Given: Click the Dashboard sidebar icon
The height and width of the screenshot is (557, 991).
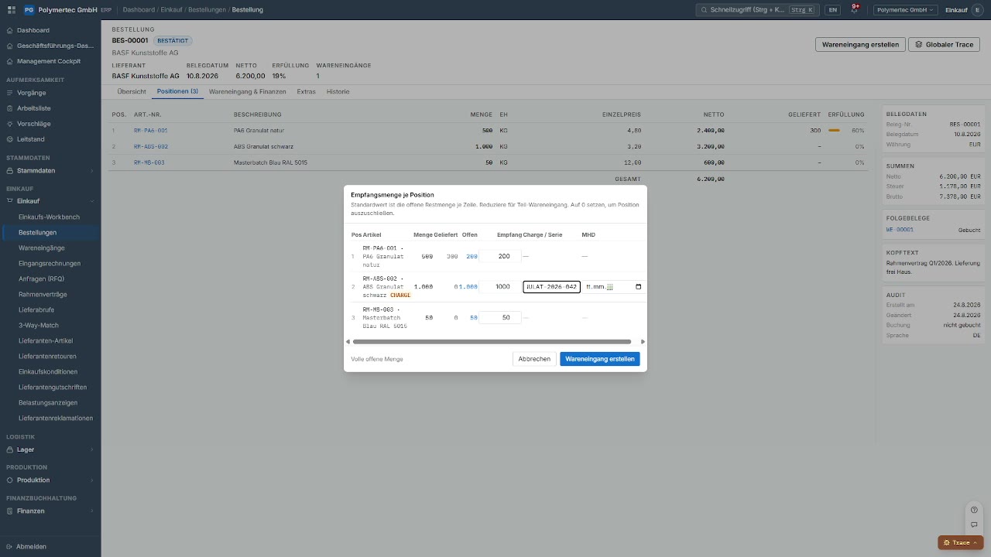Looking at the screenshot, I should pyautogui.click(x=9, y=30).
